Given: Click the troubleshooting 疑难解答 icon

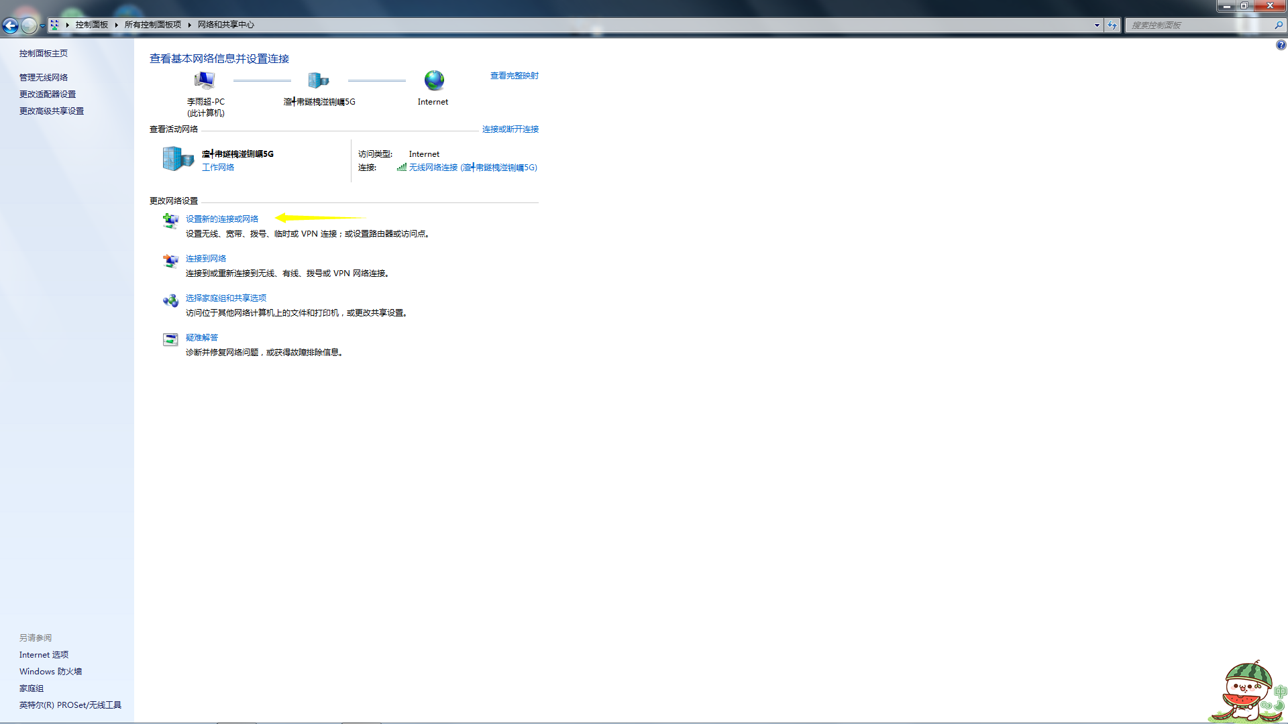Looking at the screenshot, I should (170, 339).
